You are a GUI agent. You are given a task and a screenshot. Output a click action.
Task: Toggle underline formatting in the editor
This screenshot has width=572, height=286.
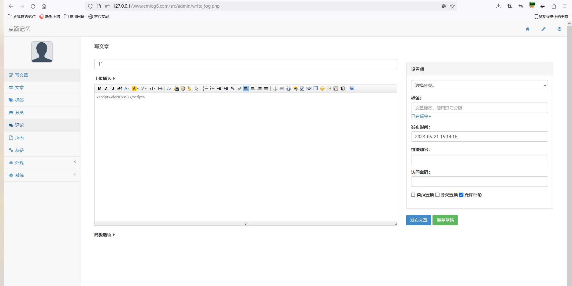[113, 89]
